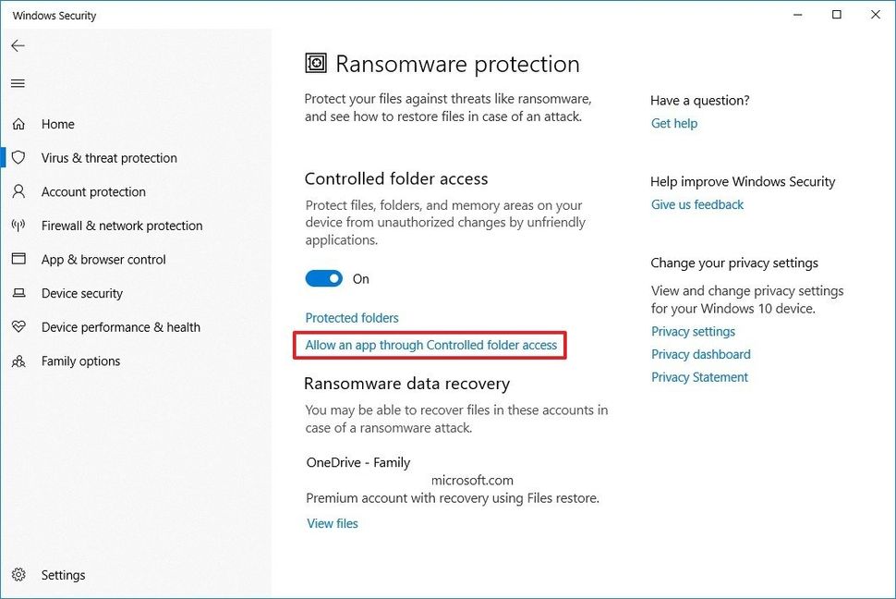
Task: Click the Account protection person icon
Action: tap(19, 191)
